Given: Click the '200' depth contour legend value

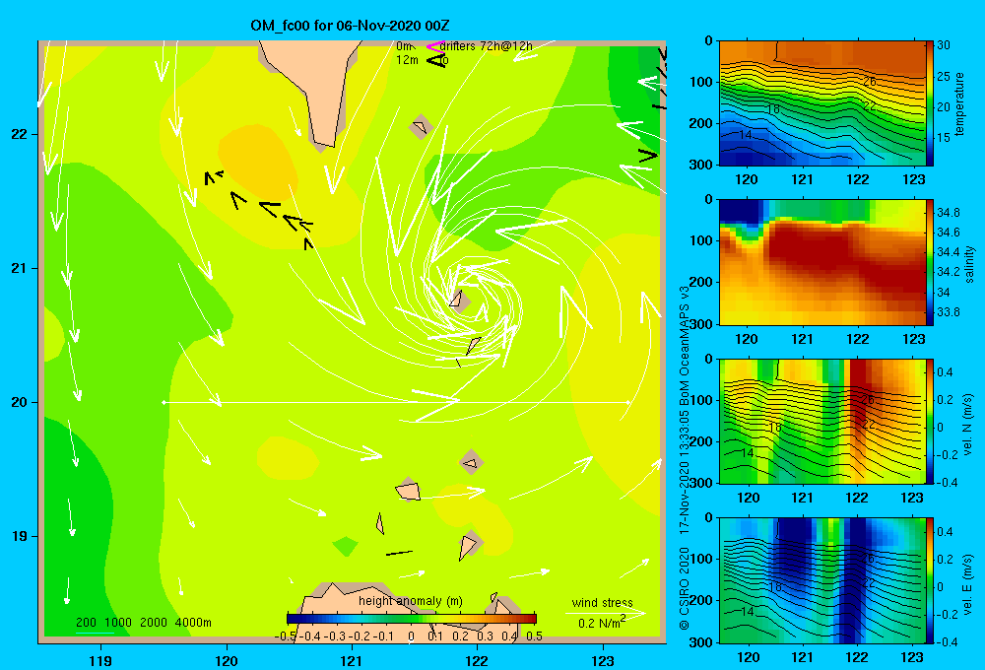Looking at the screenshot, I should tap(86, 623).
